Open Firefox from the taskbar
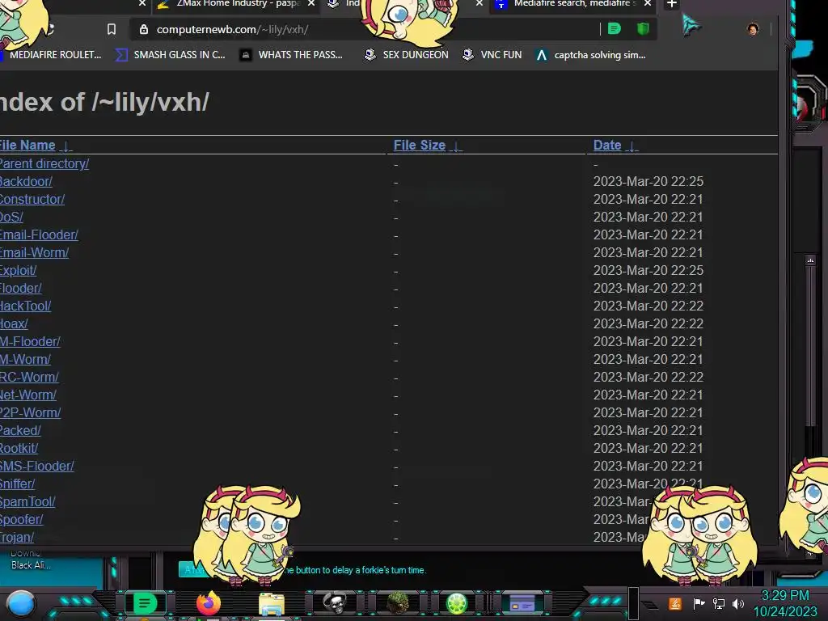 (208, 603)
